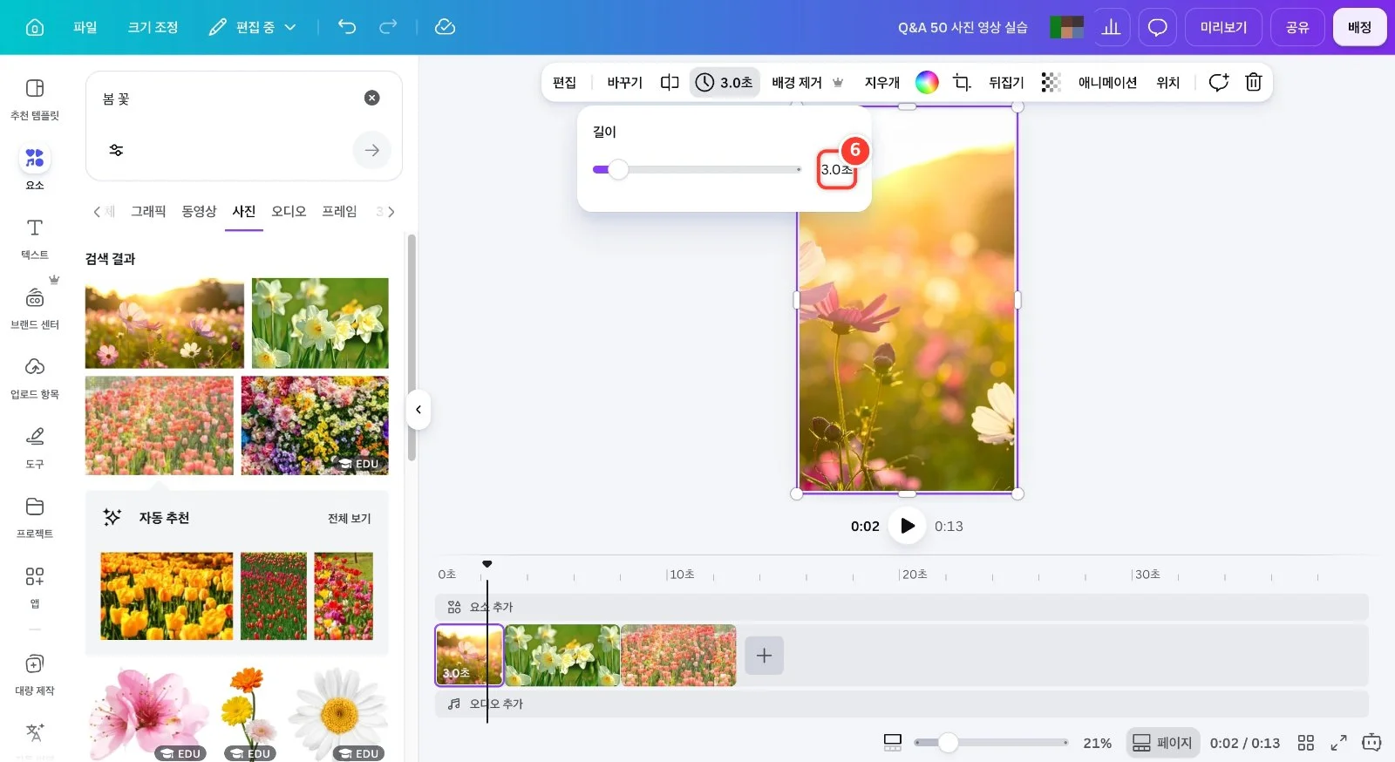Click the 길이 duration slider handle
The height and width of the screenshot is (762, 1395).
pos(618,169)
